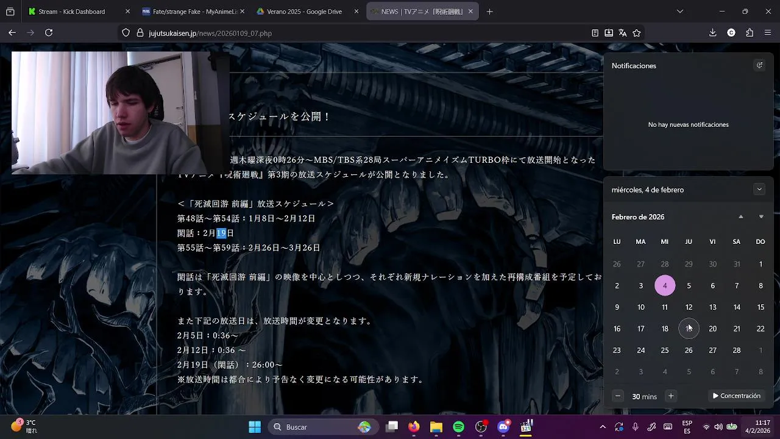
Task: Click the volume speaker tray icon
Action: tap(718, 427)
